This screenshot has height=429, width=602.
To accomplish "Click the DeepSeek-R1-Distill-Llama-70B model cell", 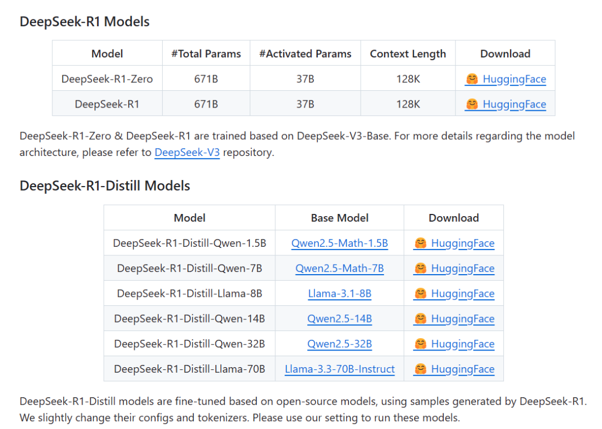I will (x=190, y=369).
